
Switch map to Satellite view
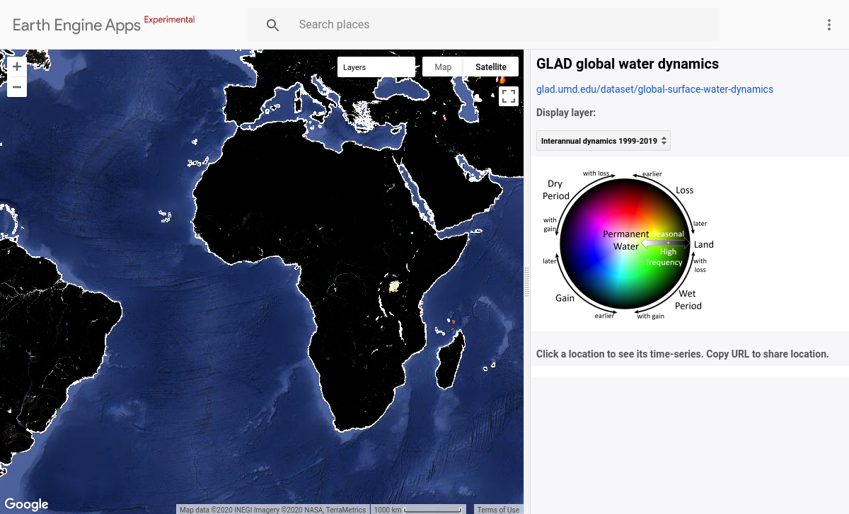coord(491,67)
